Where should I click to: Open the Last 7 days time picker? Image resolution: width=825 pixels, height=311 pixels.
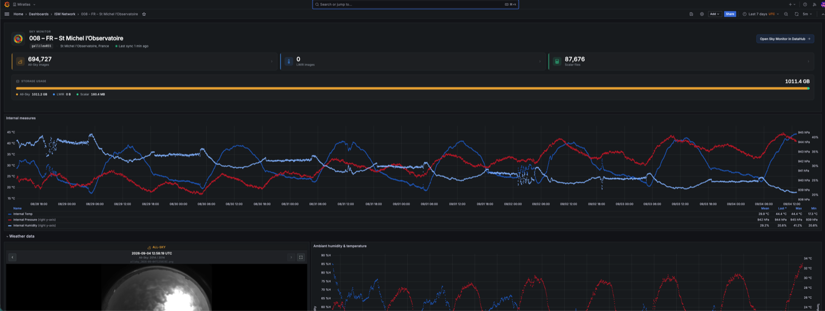pyautogui.click(x=761, y=14)
